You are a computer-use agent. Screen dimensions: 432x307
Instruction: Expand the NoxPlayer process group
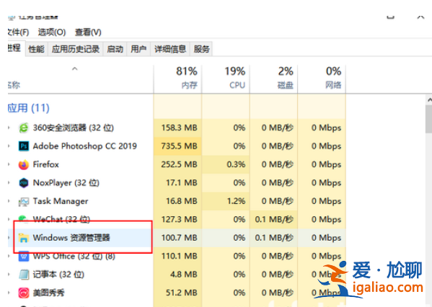pos(9,183)
